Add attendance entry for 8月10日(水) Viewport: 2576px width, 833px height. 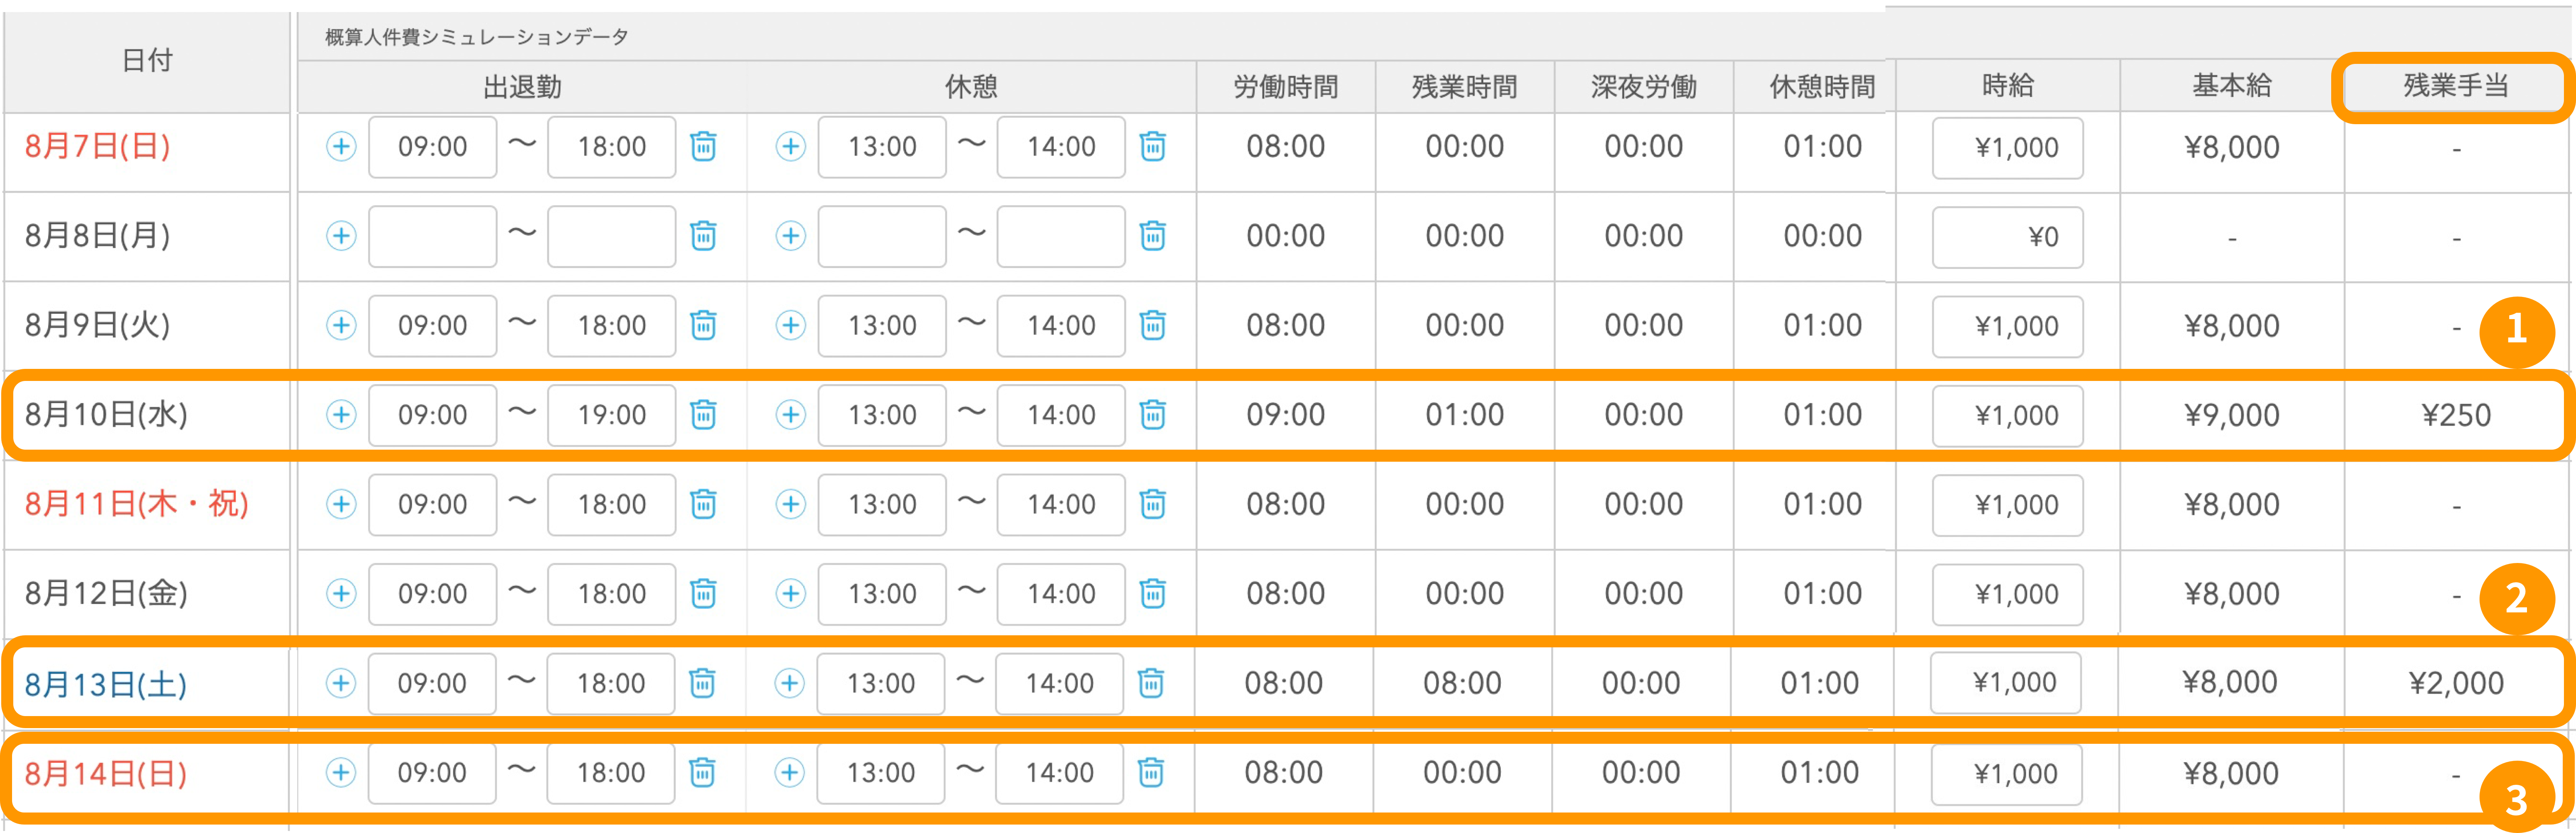341,415
